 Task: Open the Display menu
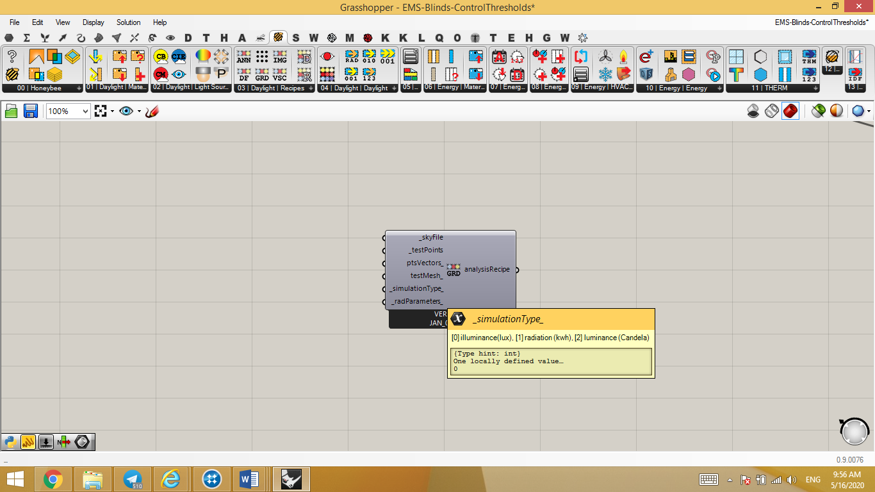coord(94,22)
